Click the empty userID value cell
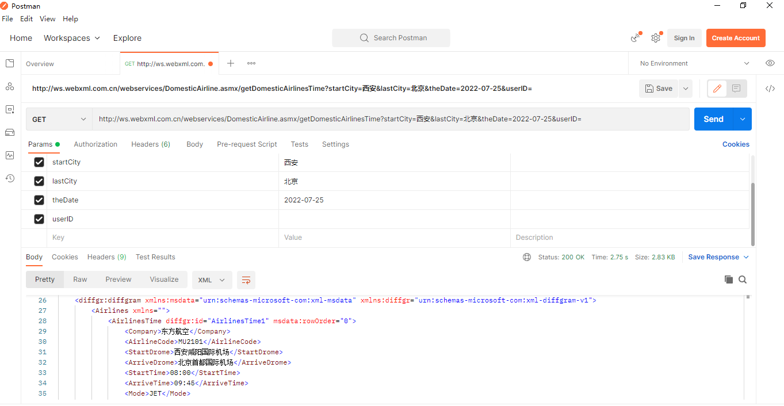Viewport: 784px width, 406px height. tap(395, 219)
